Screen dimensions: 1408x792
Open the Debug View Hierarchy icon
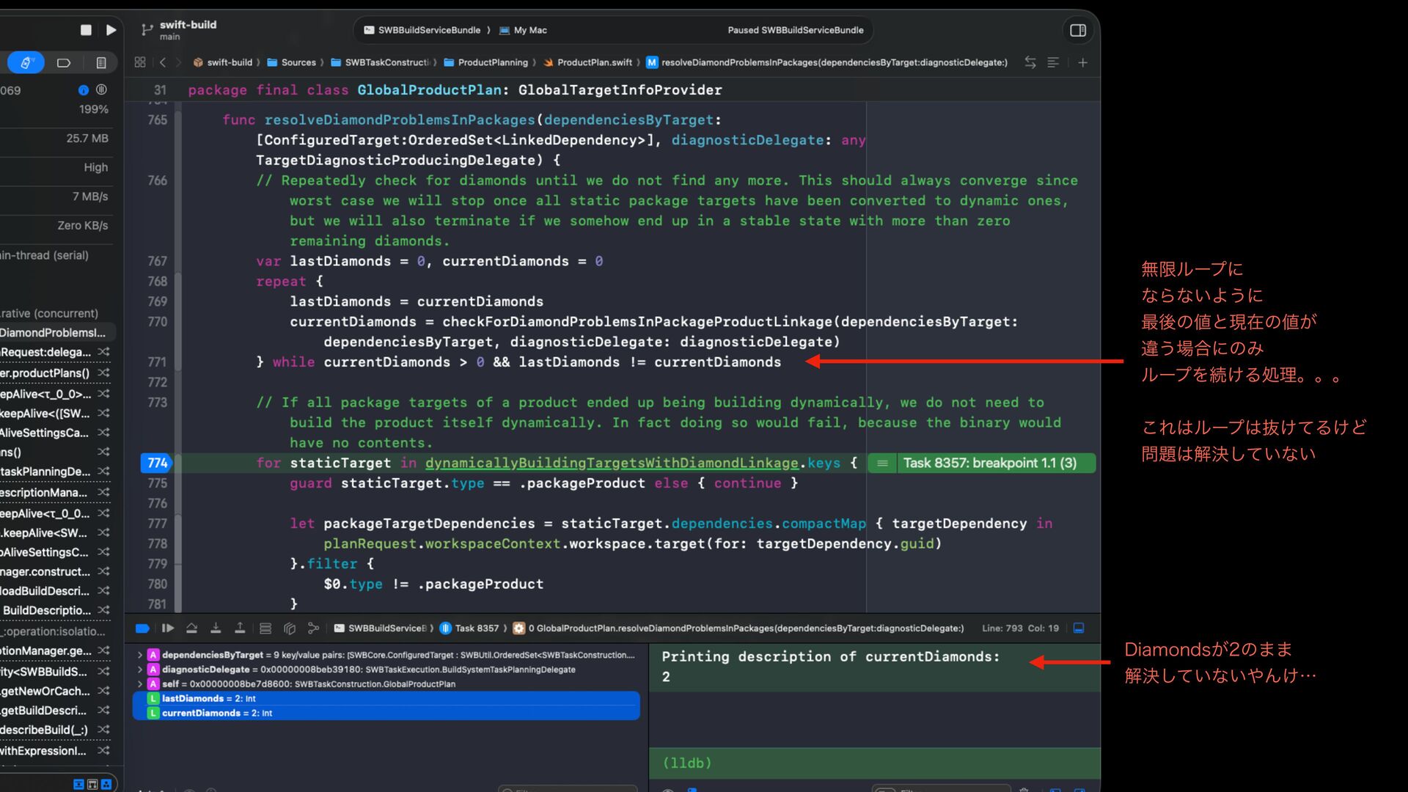[265, 628]
